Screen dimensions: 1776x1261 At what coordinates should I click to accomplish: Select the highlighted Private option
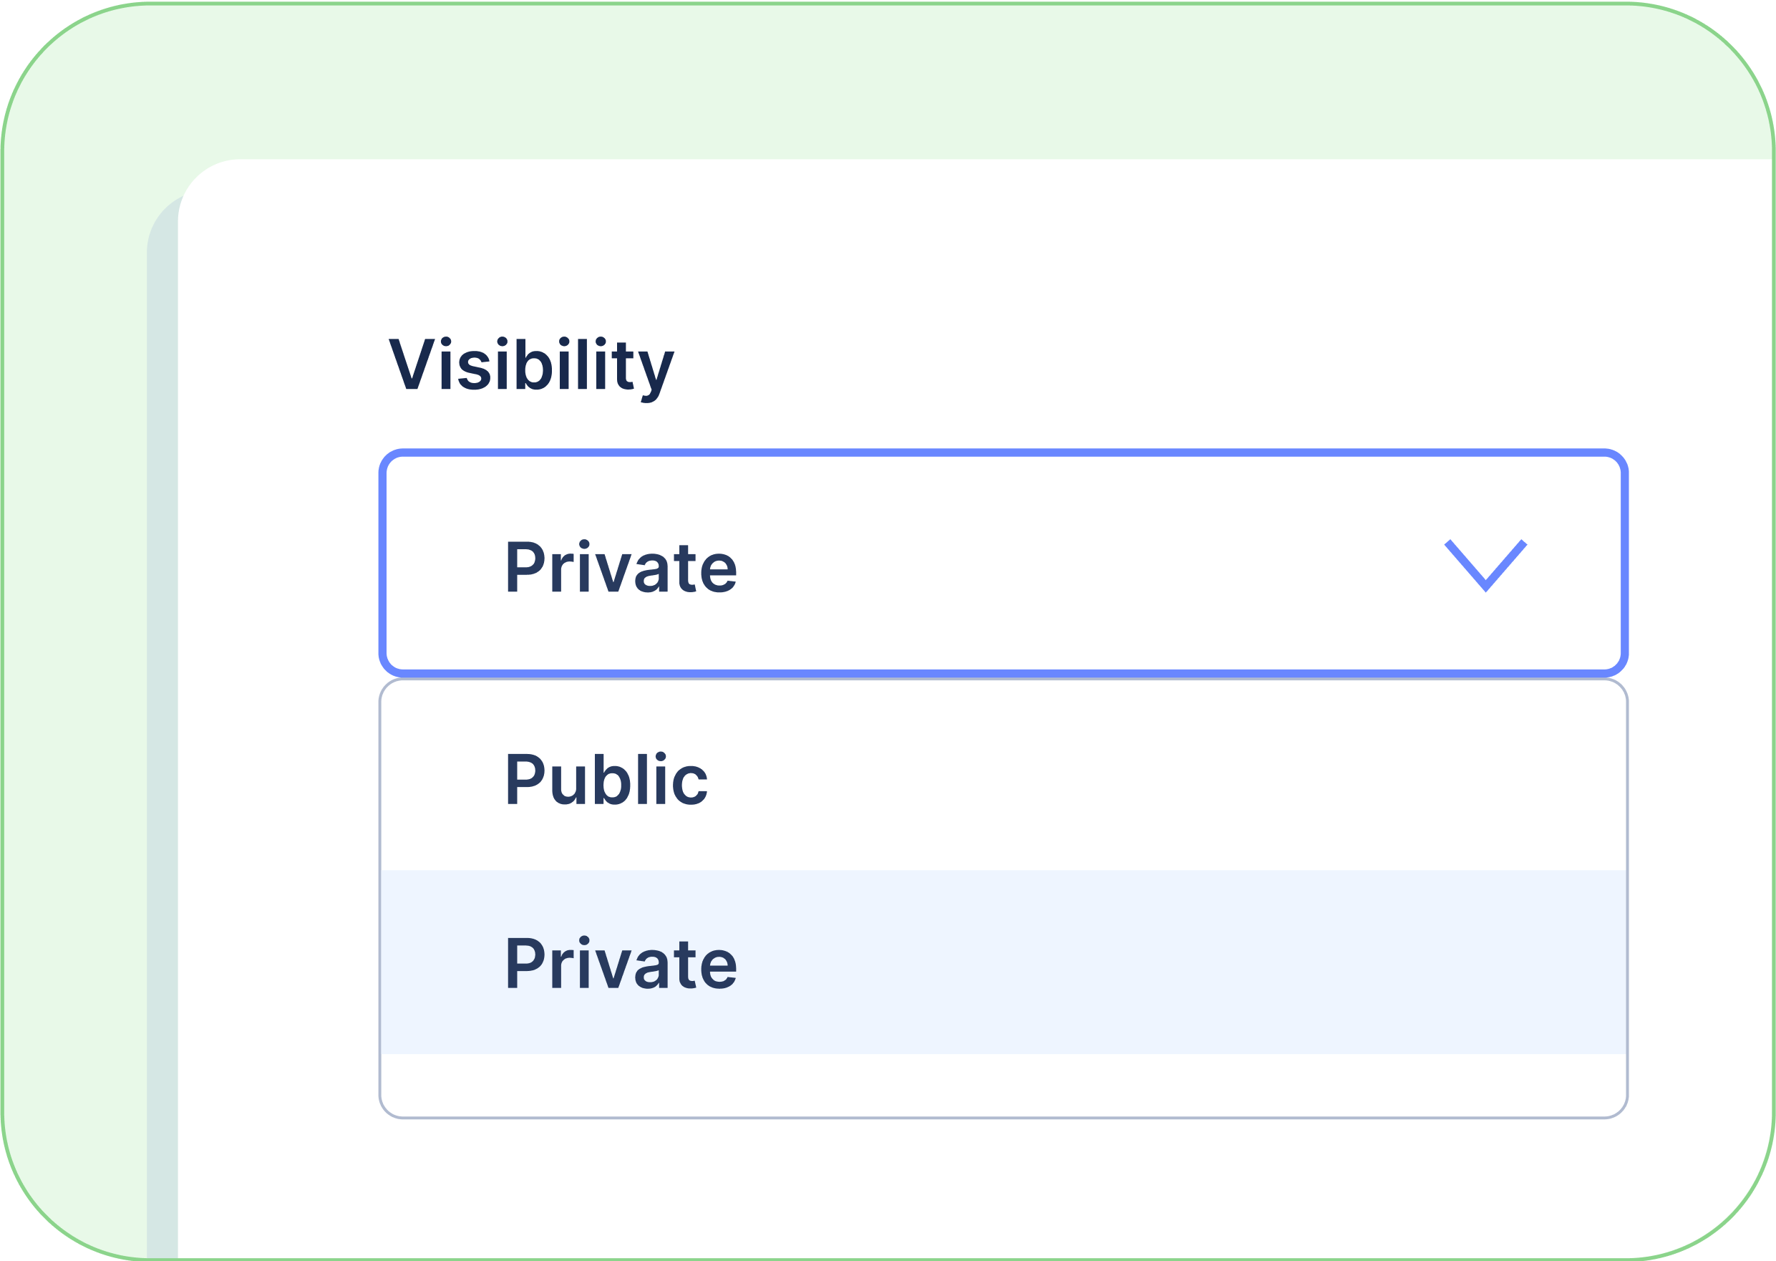[x=621, y=964]
